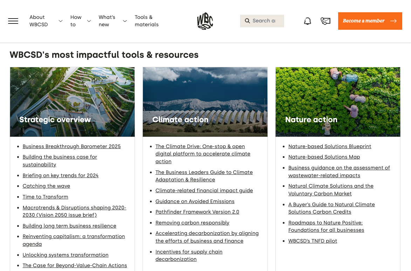Open Pathfinder Framework Version 2.0
Viewport: 411px width, 271px height.
click(197, 212)
